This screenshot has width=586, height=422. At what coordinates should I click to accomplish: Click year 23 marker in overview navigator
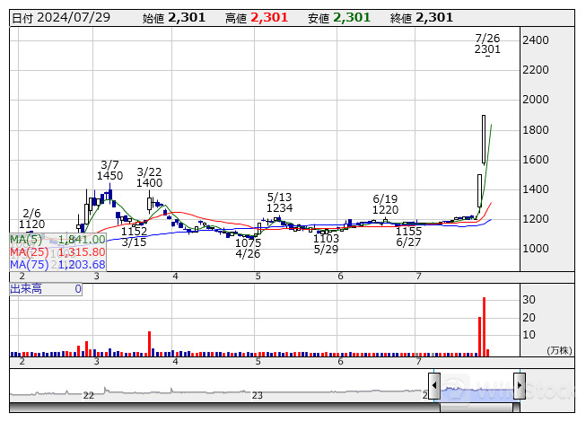pos(258,395)
